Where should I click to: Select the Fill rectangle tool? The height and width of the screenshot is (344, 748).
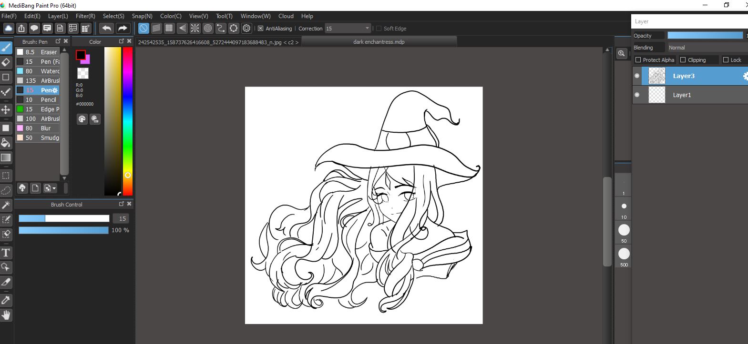tap(6, 128)
